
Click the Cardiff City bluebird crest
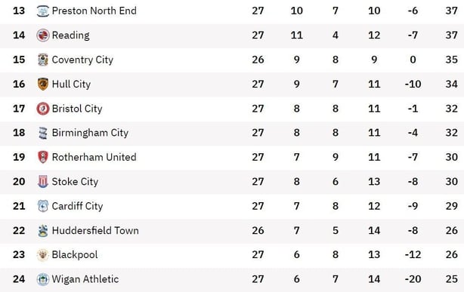(43, 206)
